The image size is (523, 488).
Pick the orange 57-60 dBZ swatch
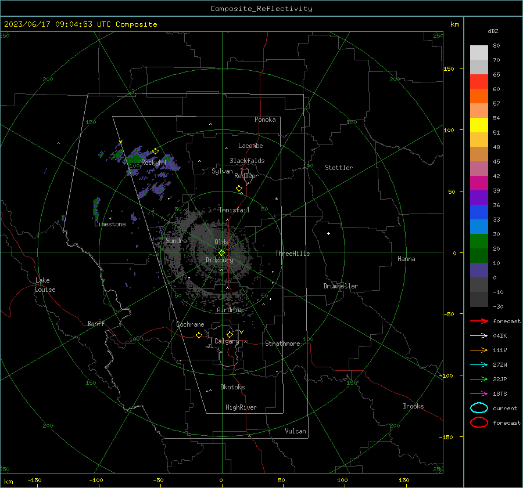[479, 96]
